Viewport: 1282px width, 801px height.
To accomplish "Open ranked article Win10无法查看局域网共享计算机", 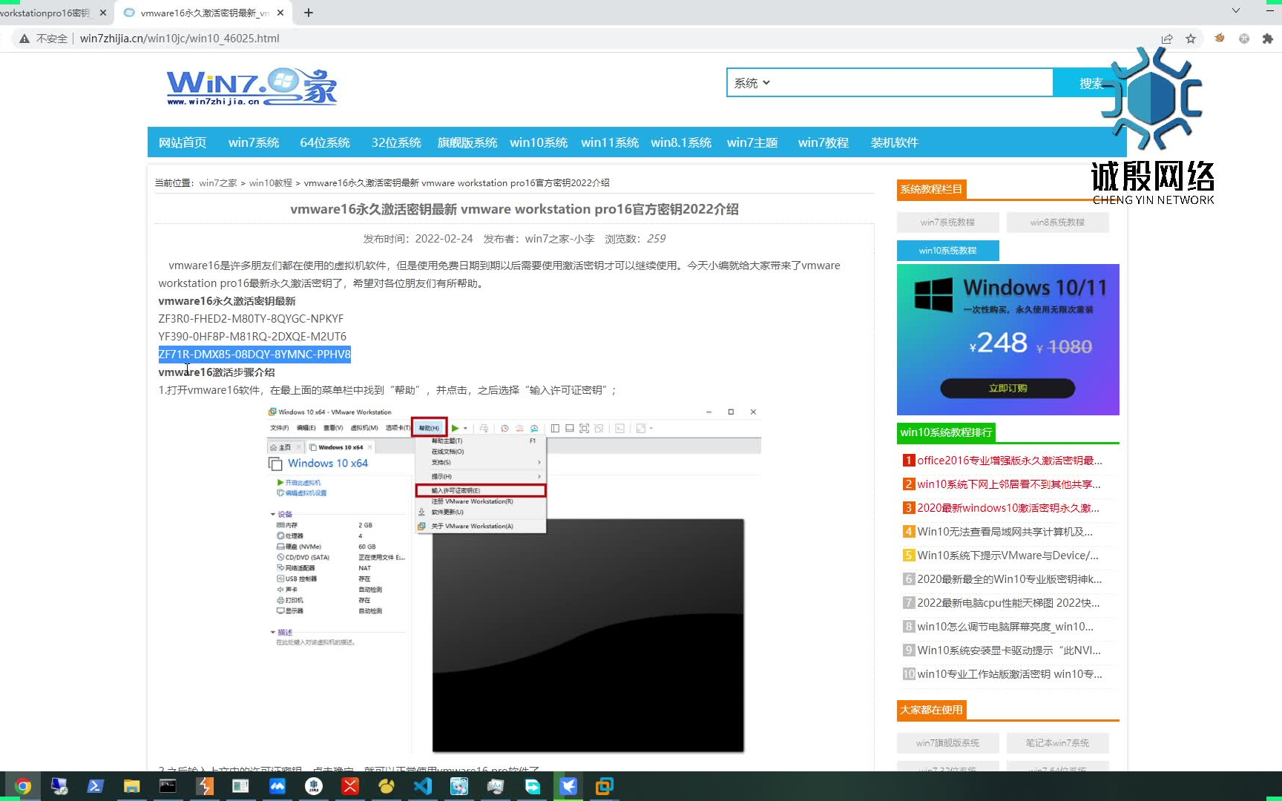I will tap(1005, 532).
